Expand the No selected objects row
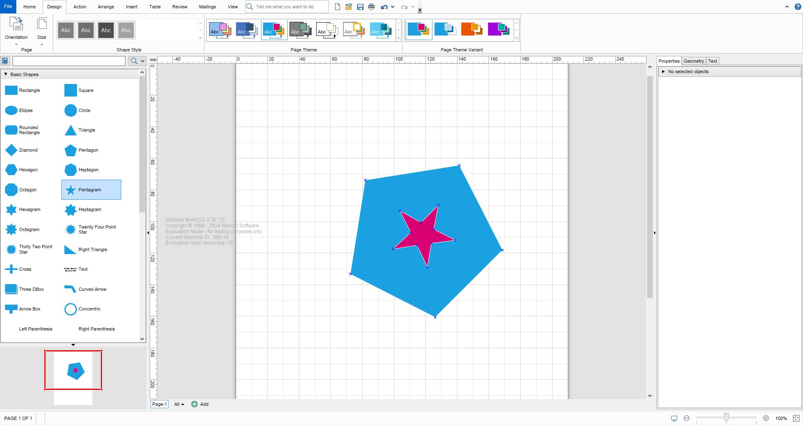The image size is (803, 425). pyautogui.click(x=663, y=71)
